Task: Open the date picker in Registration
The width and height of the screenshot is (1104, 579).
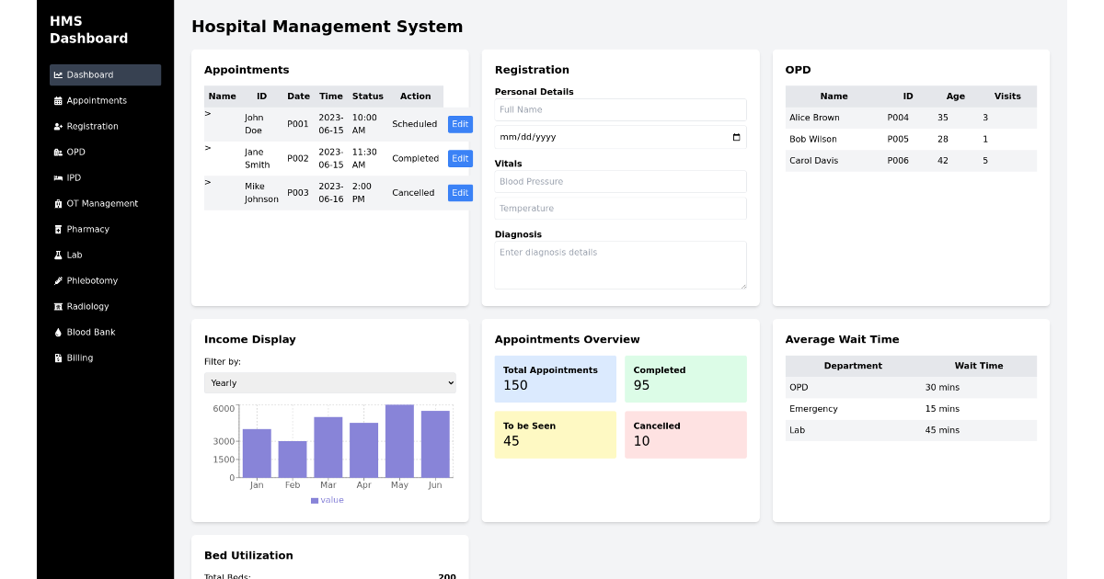Action: click(x=736, y=136)
